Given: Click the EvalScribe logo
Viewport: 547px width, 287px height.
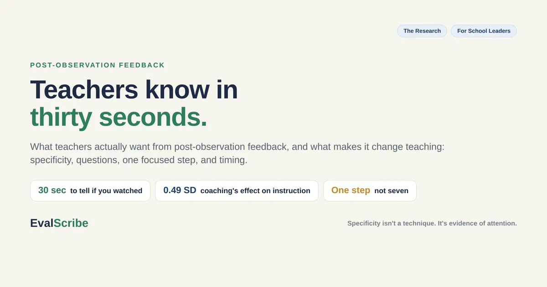Looking at the screenshot, I should pos(59,223).
